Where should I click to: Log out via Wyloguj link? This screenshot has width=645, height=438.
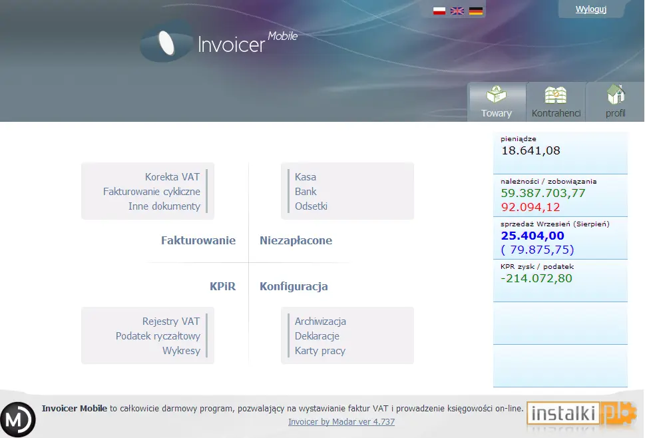click(x=590, y=9)
